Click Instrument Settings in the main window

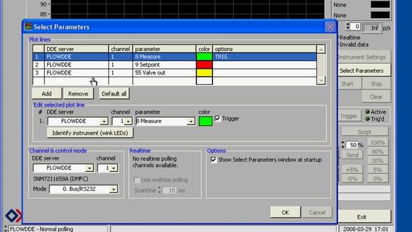tap(364, 57)
